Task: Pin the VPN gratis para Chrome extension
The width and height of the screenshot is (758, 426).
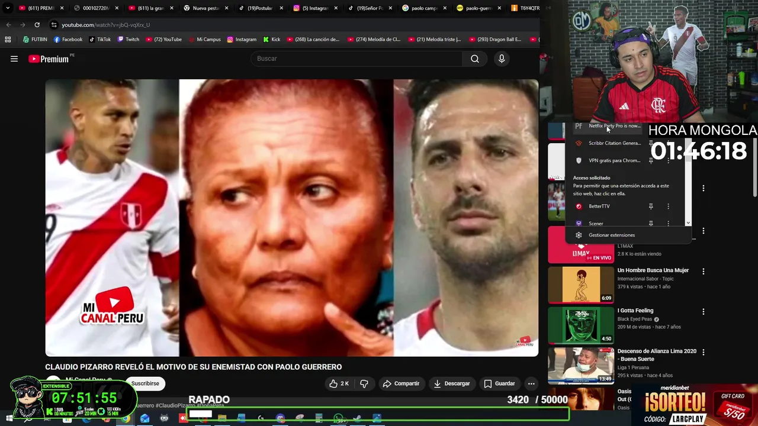Action: coord(651,160)
